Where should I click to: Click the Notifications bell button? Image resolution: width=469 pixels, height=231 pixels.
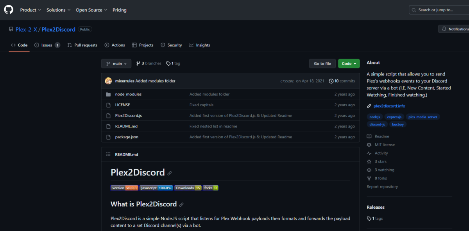pos(454,29)
